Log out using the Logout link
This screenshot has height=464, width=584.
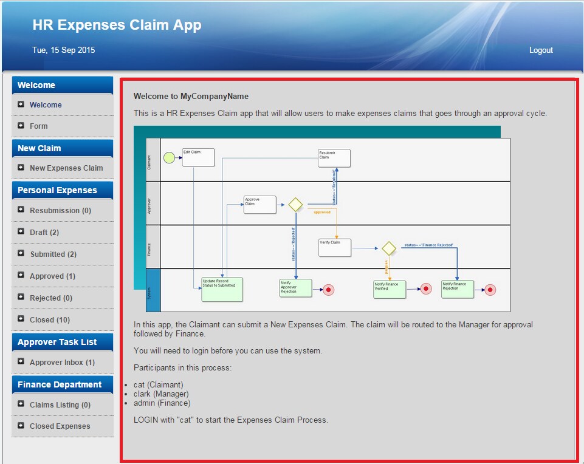pyautogui.click(x=541, y=50)
